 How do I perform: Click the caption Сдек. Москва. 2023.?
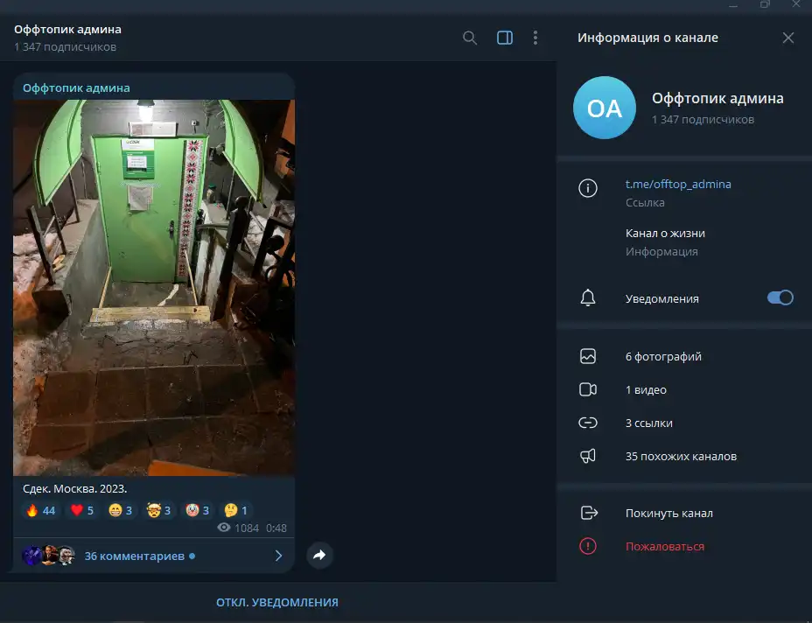click(74, 488)
